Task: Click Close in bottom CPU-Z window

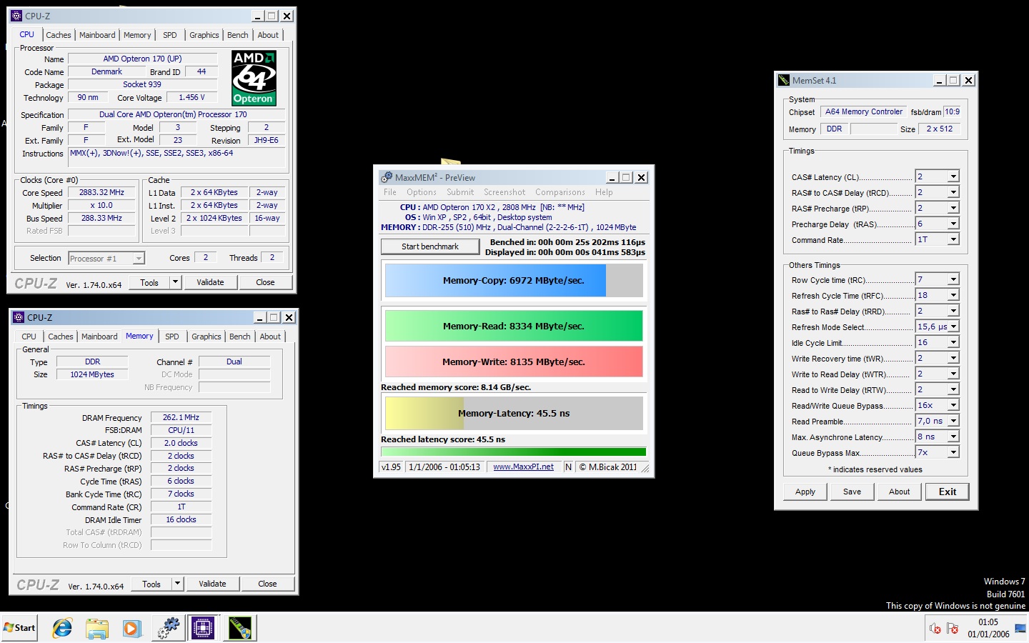Action: tap(267, 584)
